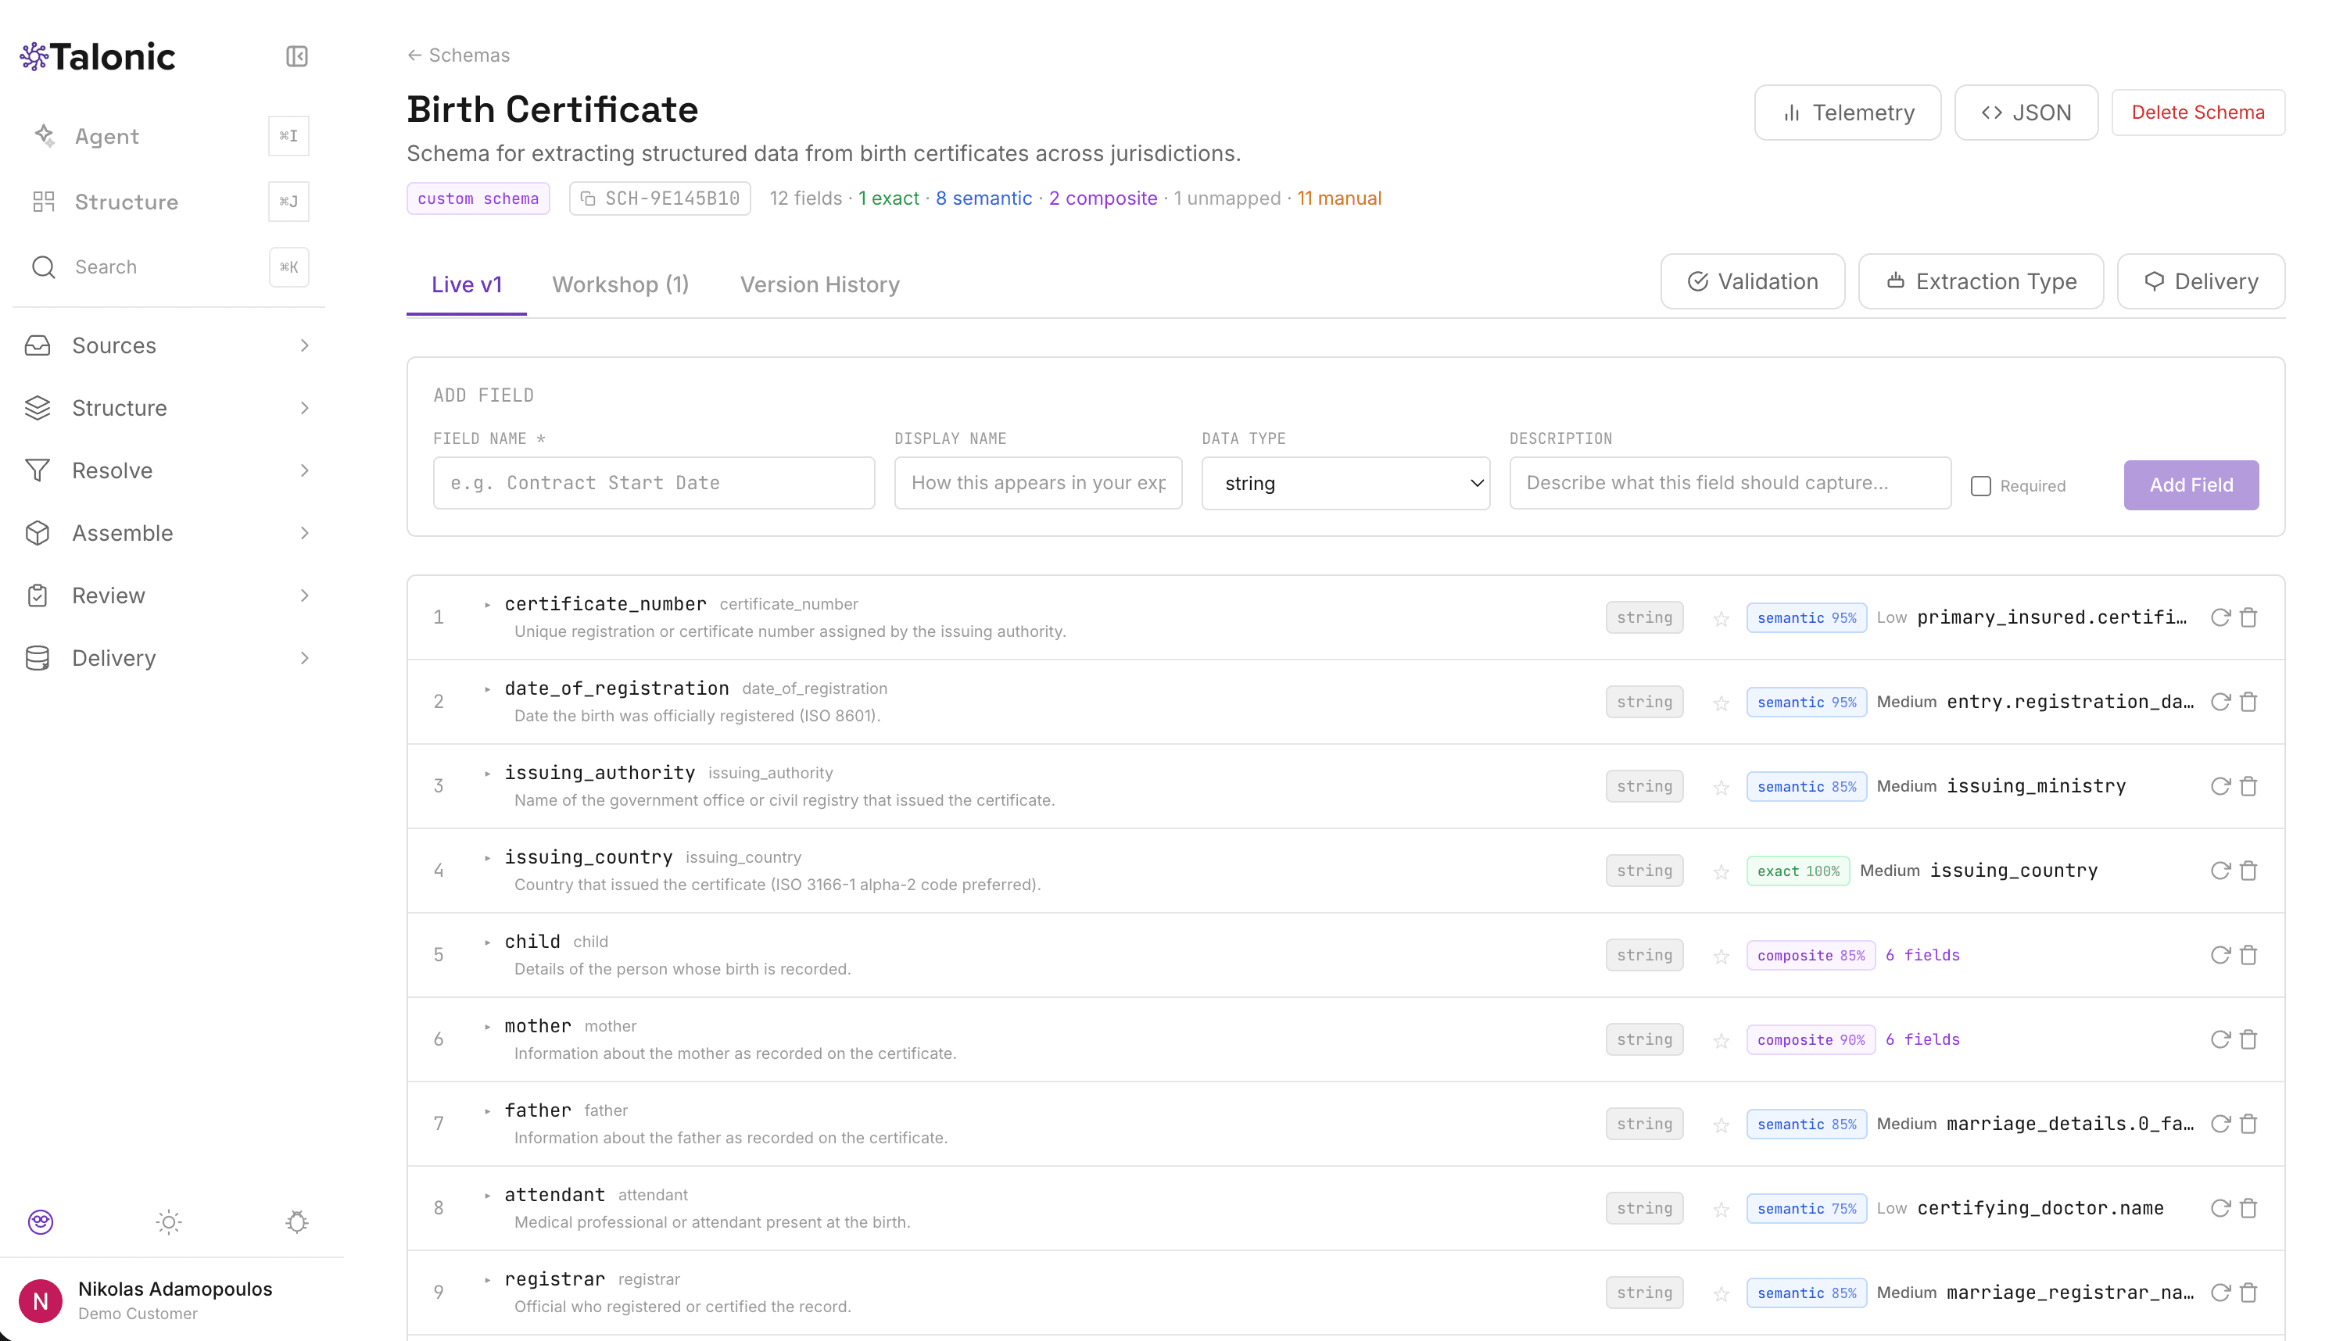Focus the Field Name input
Viewport: 2336px width, 1341px height.
point(654,483)
